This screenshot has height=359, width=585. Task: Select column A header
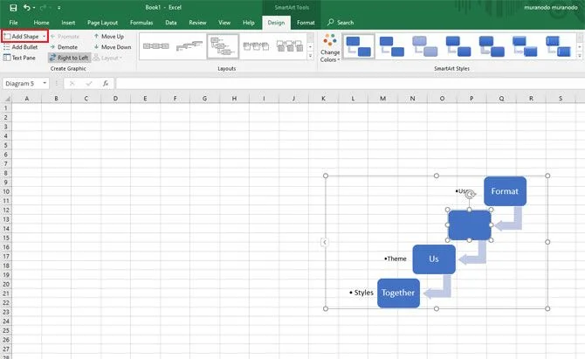click(x=26, y=99)
